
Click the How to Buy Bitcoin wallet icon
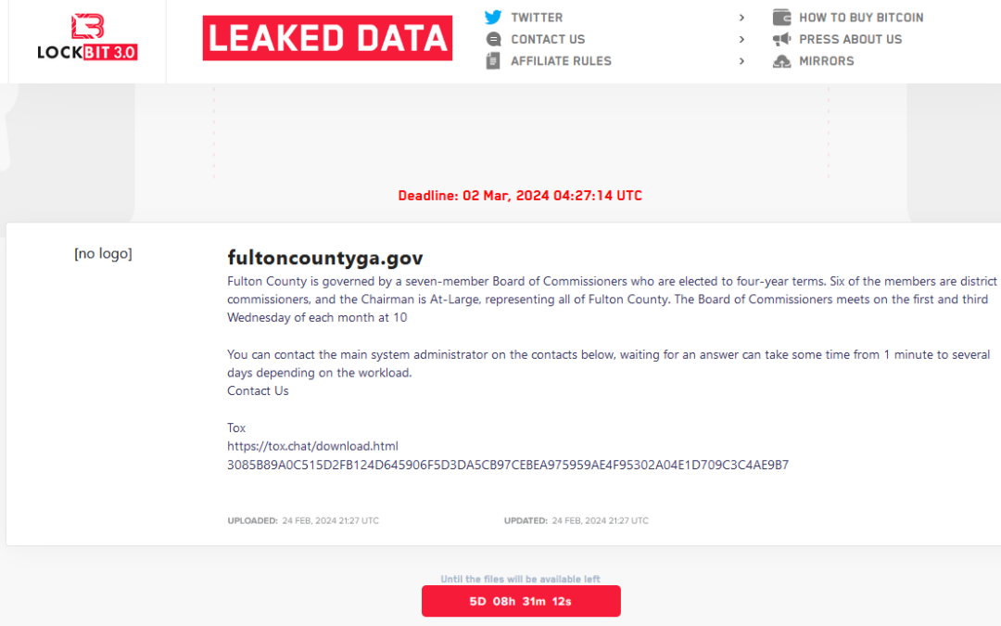coord(781,18)
